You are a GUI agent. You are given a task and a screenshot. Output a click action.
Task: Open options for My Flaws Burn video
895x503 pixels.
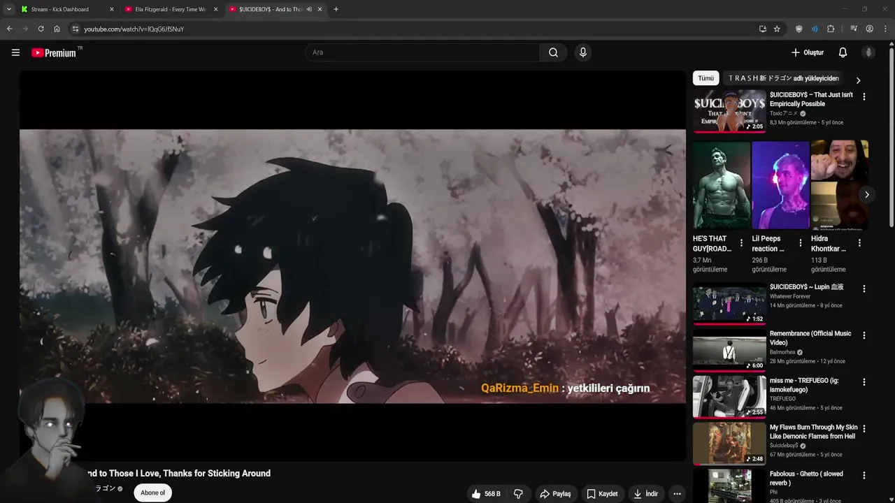864,428
